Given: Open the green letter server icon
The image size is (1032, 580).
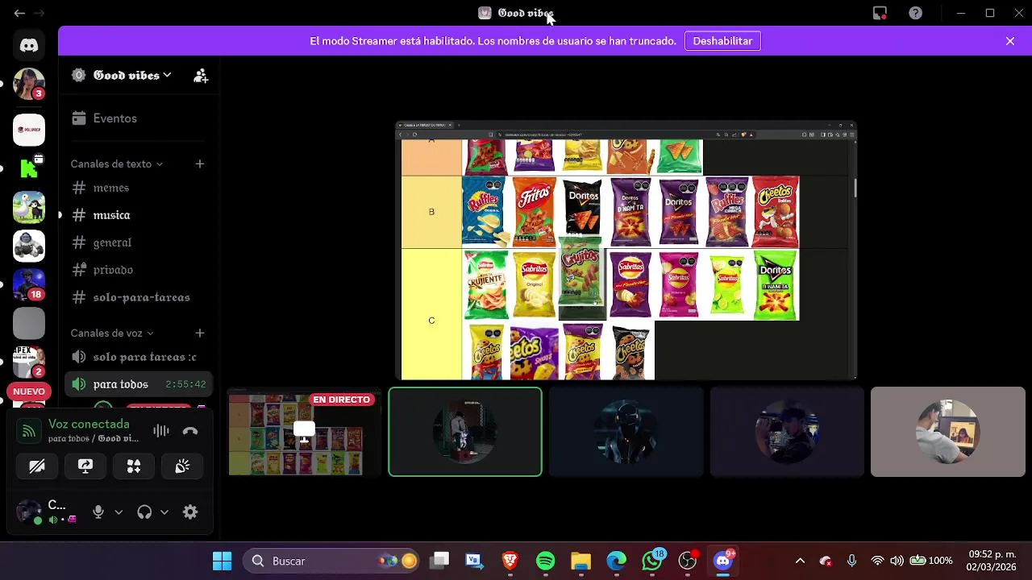Looking at the screenshot, I should pos(29,168).
